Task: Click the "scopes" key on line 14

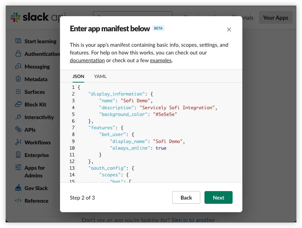Action: coord(110,175)
